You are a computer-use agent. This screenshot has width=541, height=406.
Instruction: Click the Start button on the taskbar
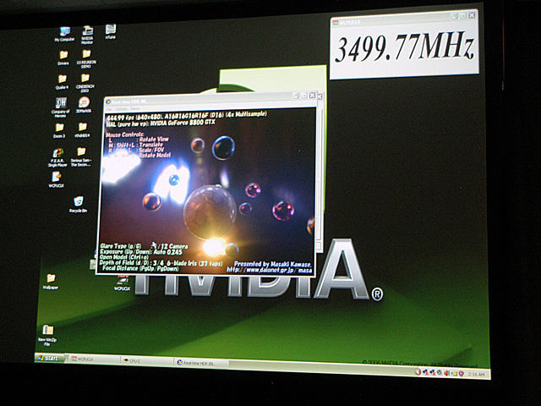pyautogui.click(x=50, y=358)
